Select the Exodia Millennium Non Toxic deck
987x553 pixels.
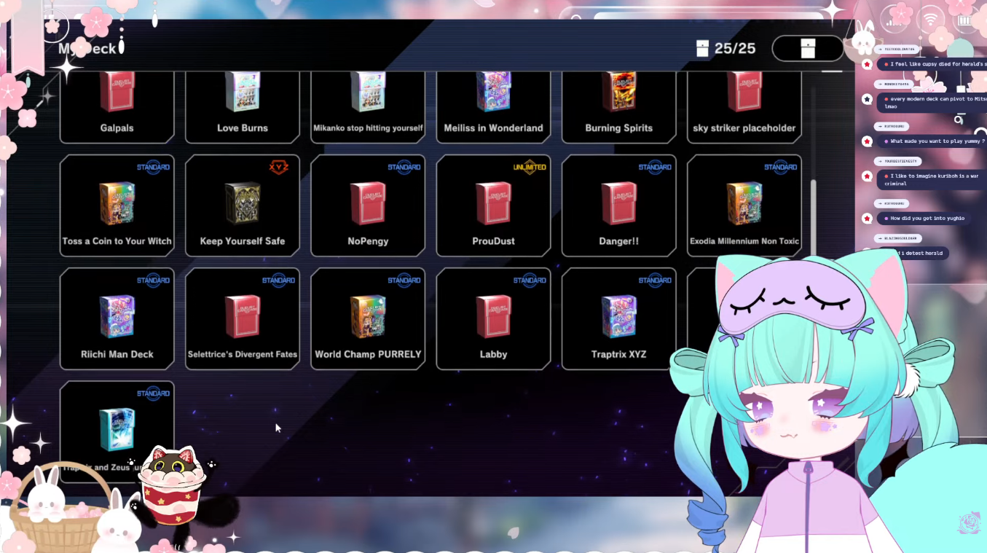pyautogui.click(x=744, y=205)
